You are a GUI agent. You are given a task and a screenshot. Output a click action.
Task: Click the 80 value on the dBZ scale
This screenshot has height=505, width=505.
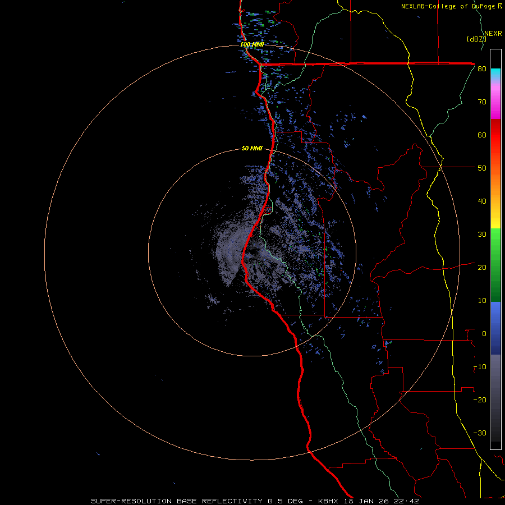[482, 69]
